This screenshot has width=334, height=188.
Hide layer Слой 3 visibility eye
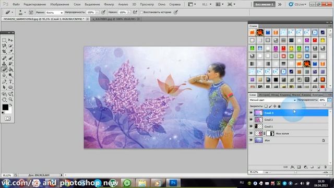[x=251, y=113]
